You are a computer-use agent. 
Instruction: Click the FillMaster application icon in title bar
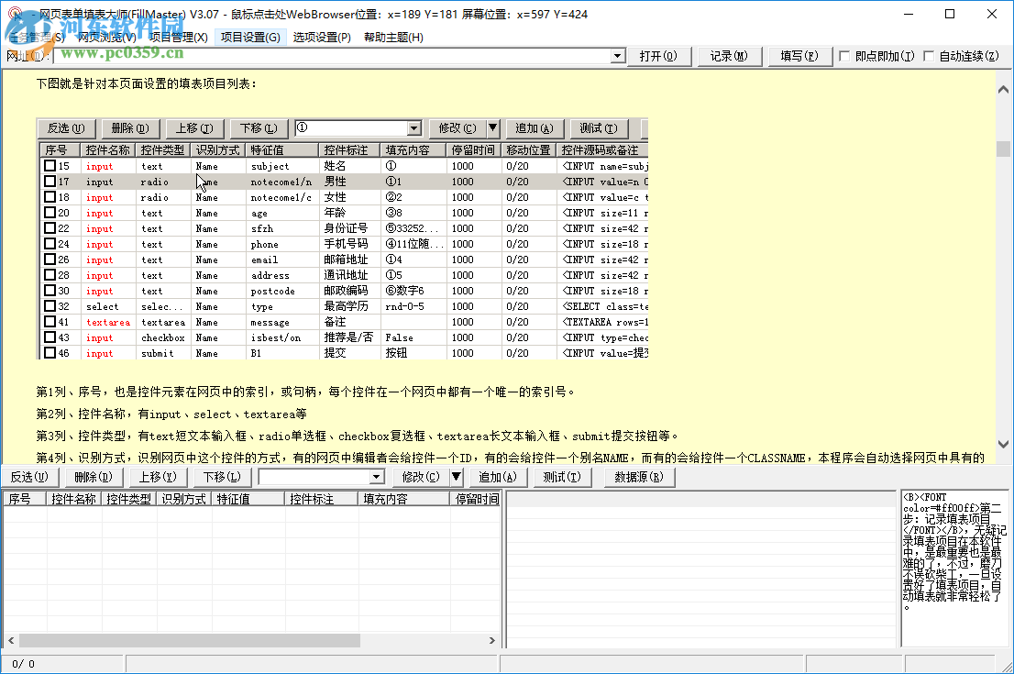[x=13, y=14]
